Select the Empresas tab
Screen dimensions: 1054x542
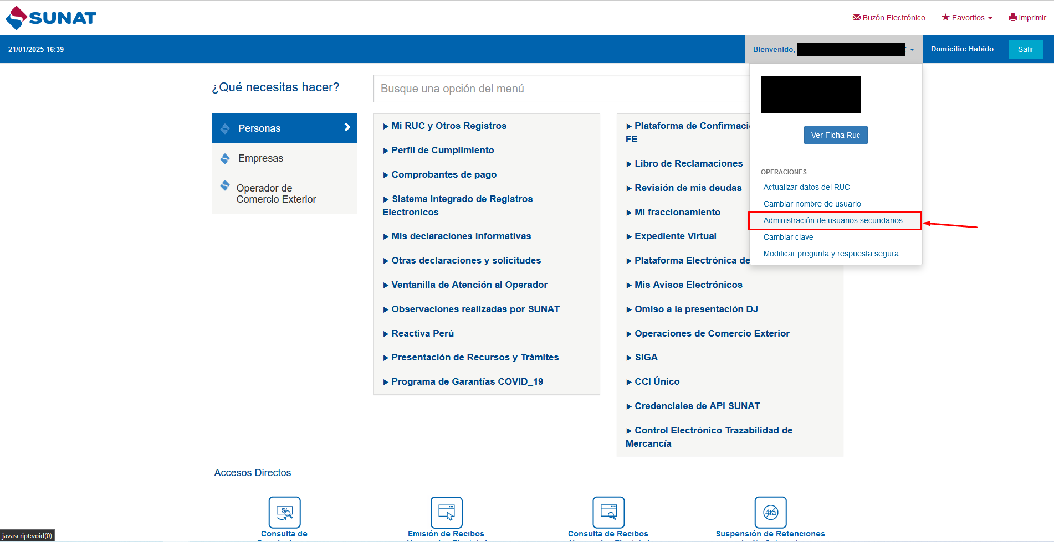pos(284,158)
